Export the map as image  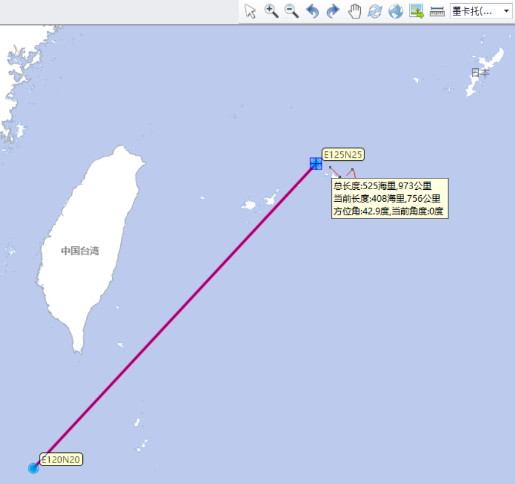(x=416, y=11)
